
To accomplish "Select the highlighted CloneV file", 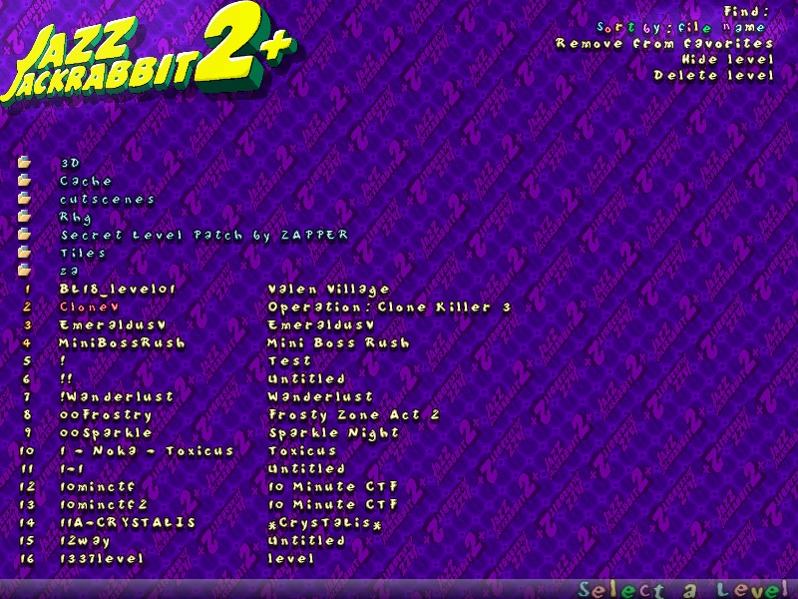I will click(89, 307).
